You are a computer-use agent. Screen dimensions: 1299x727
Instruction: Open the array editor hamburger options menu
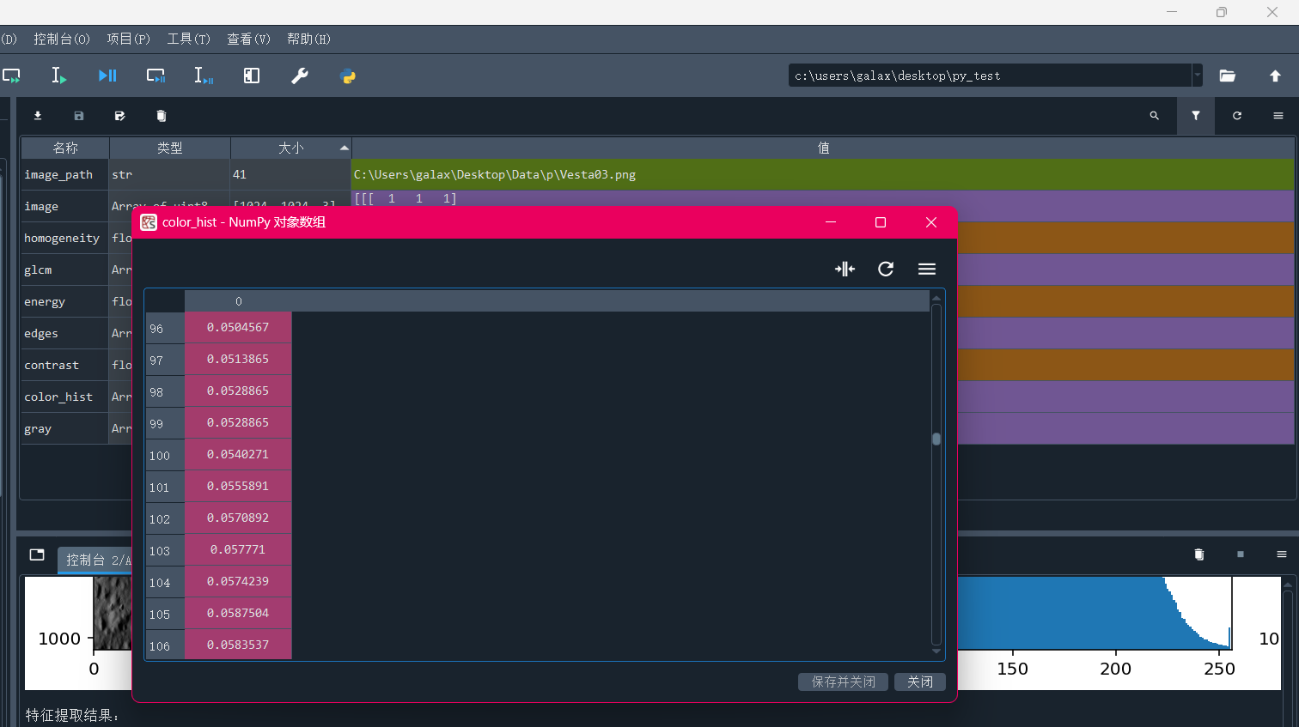(927, 269)
